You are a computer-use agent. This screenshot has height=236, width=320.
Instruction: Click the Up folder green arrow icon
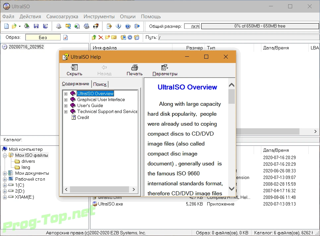(x=94, y=37)
